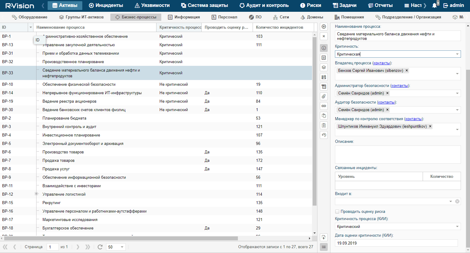Open the Риски main menu

coord(311,5)
